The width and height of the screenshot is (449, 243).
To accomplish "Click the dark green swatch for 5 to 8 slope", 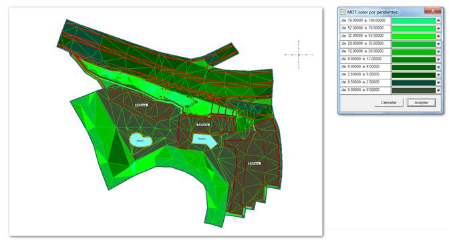I will point(414,67).
